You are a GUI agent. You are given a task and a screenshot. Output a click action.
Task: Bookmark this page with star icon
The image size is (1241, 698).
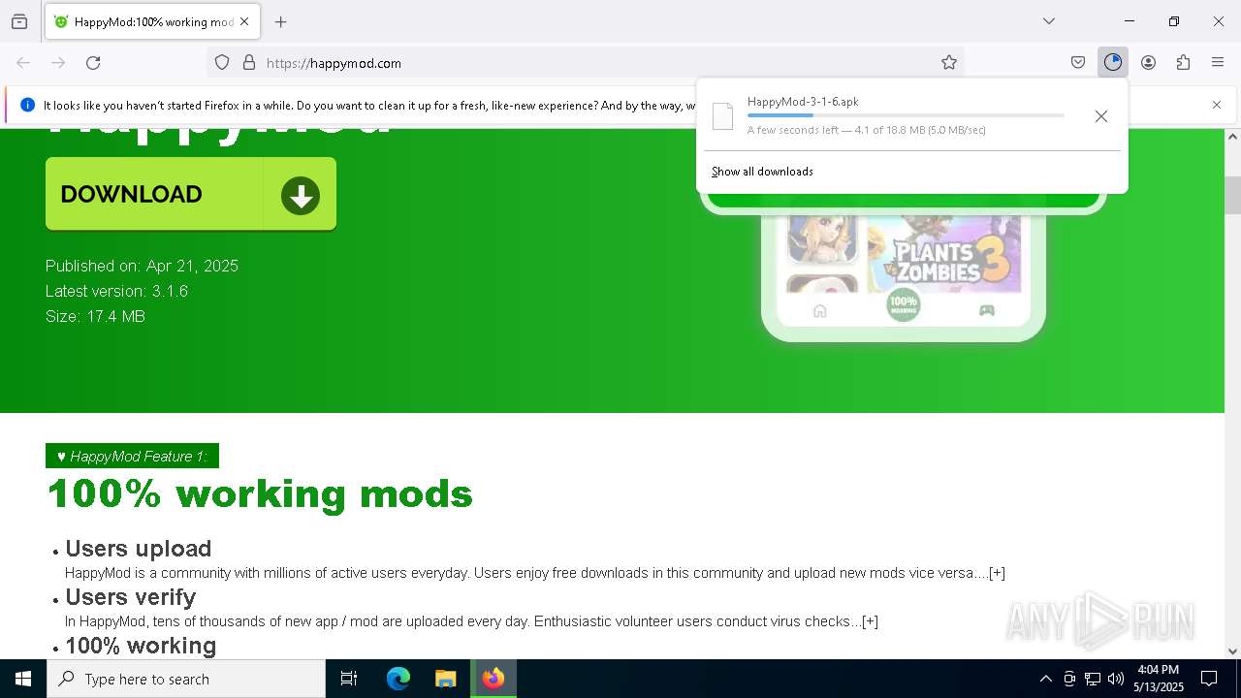click(949, 62)
